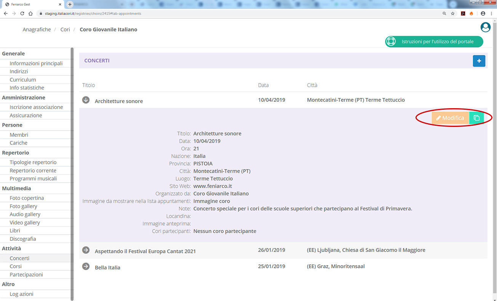Open the Chrome three-dot menu
Image resolution: width=497 pixels, height=301 pixels.
(492, 13)
